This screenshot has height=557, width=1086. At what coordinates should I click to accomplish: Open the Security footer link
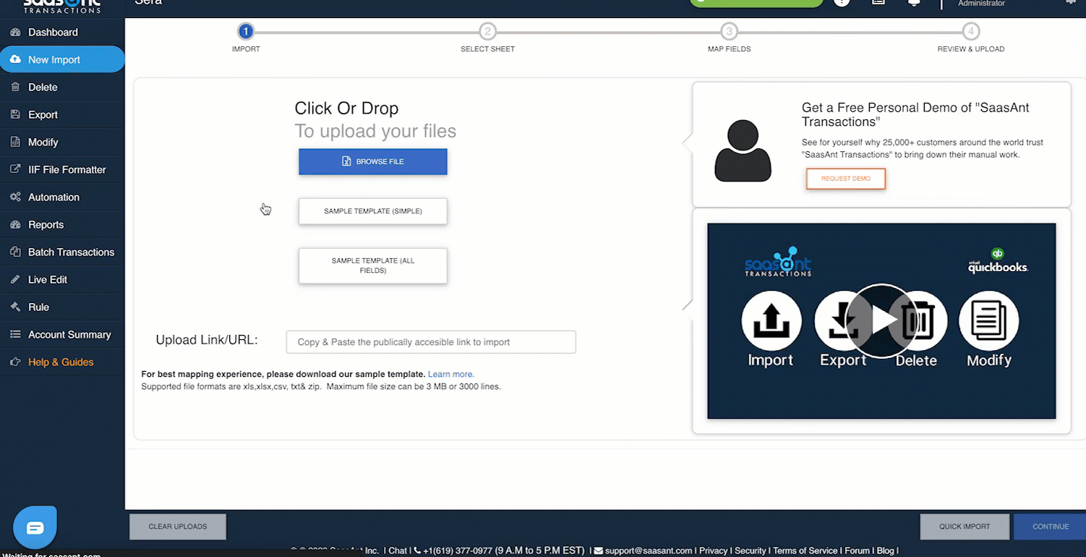coord(750,550)
